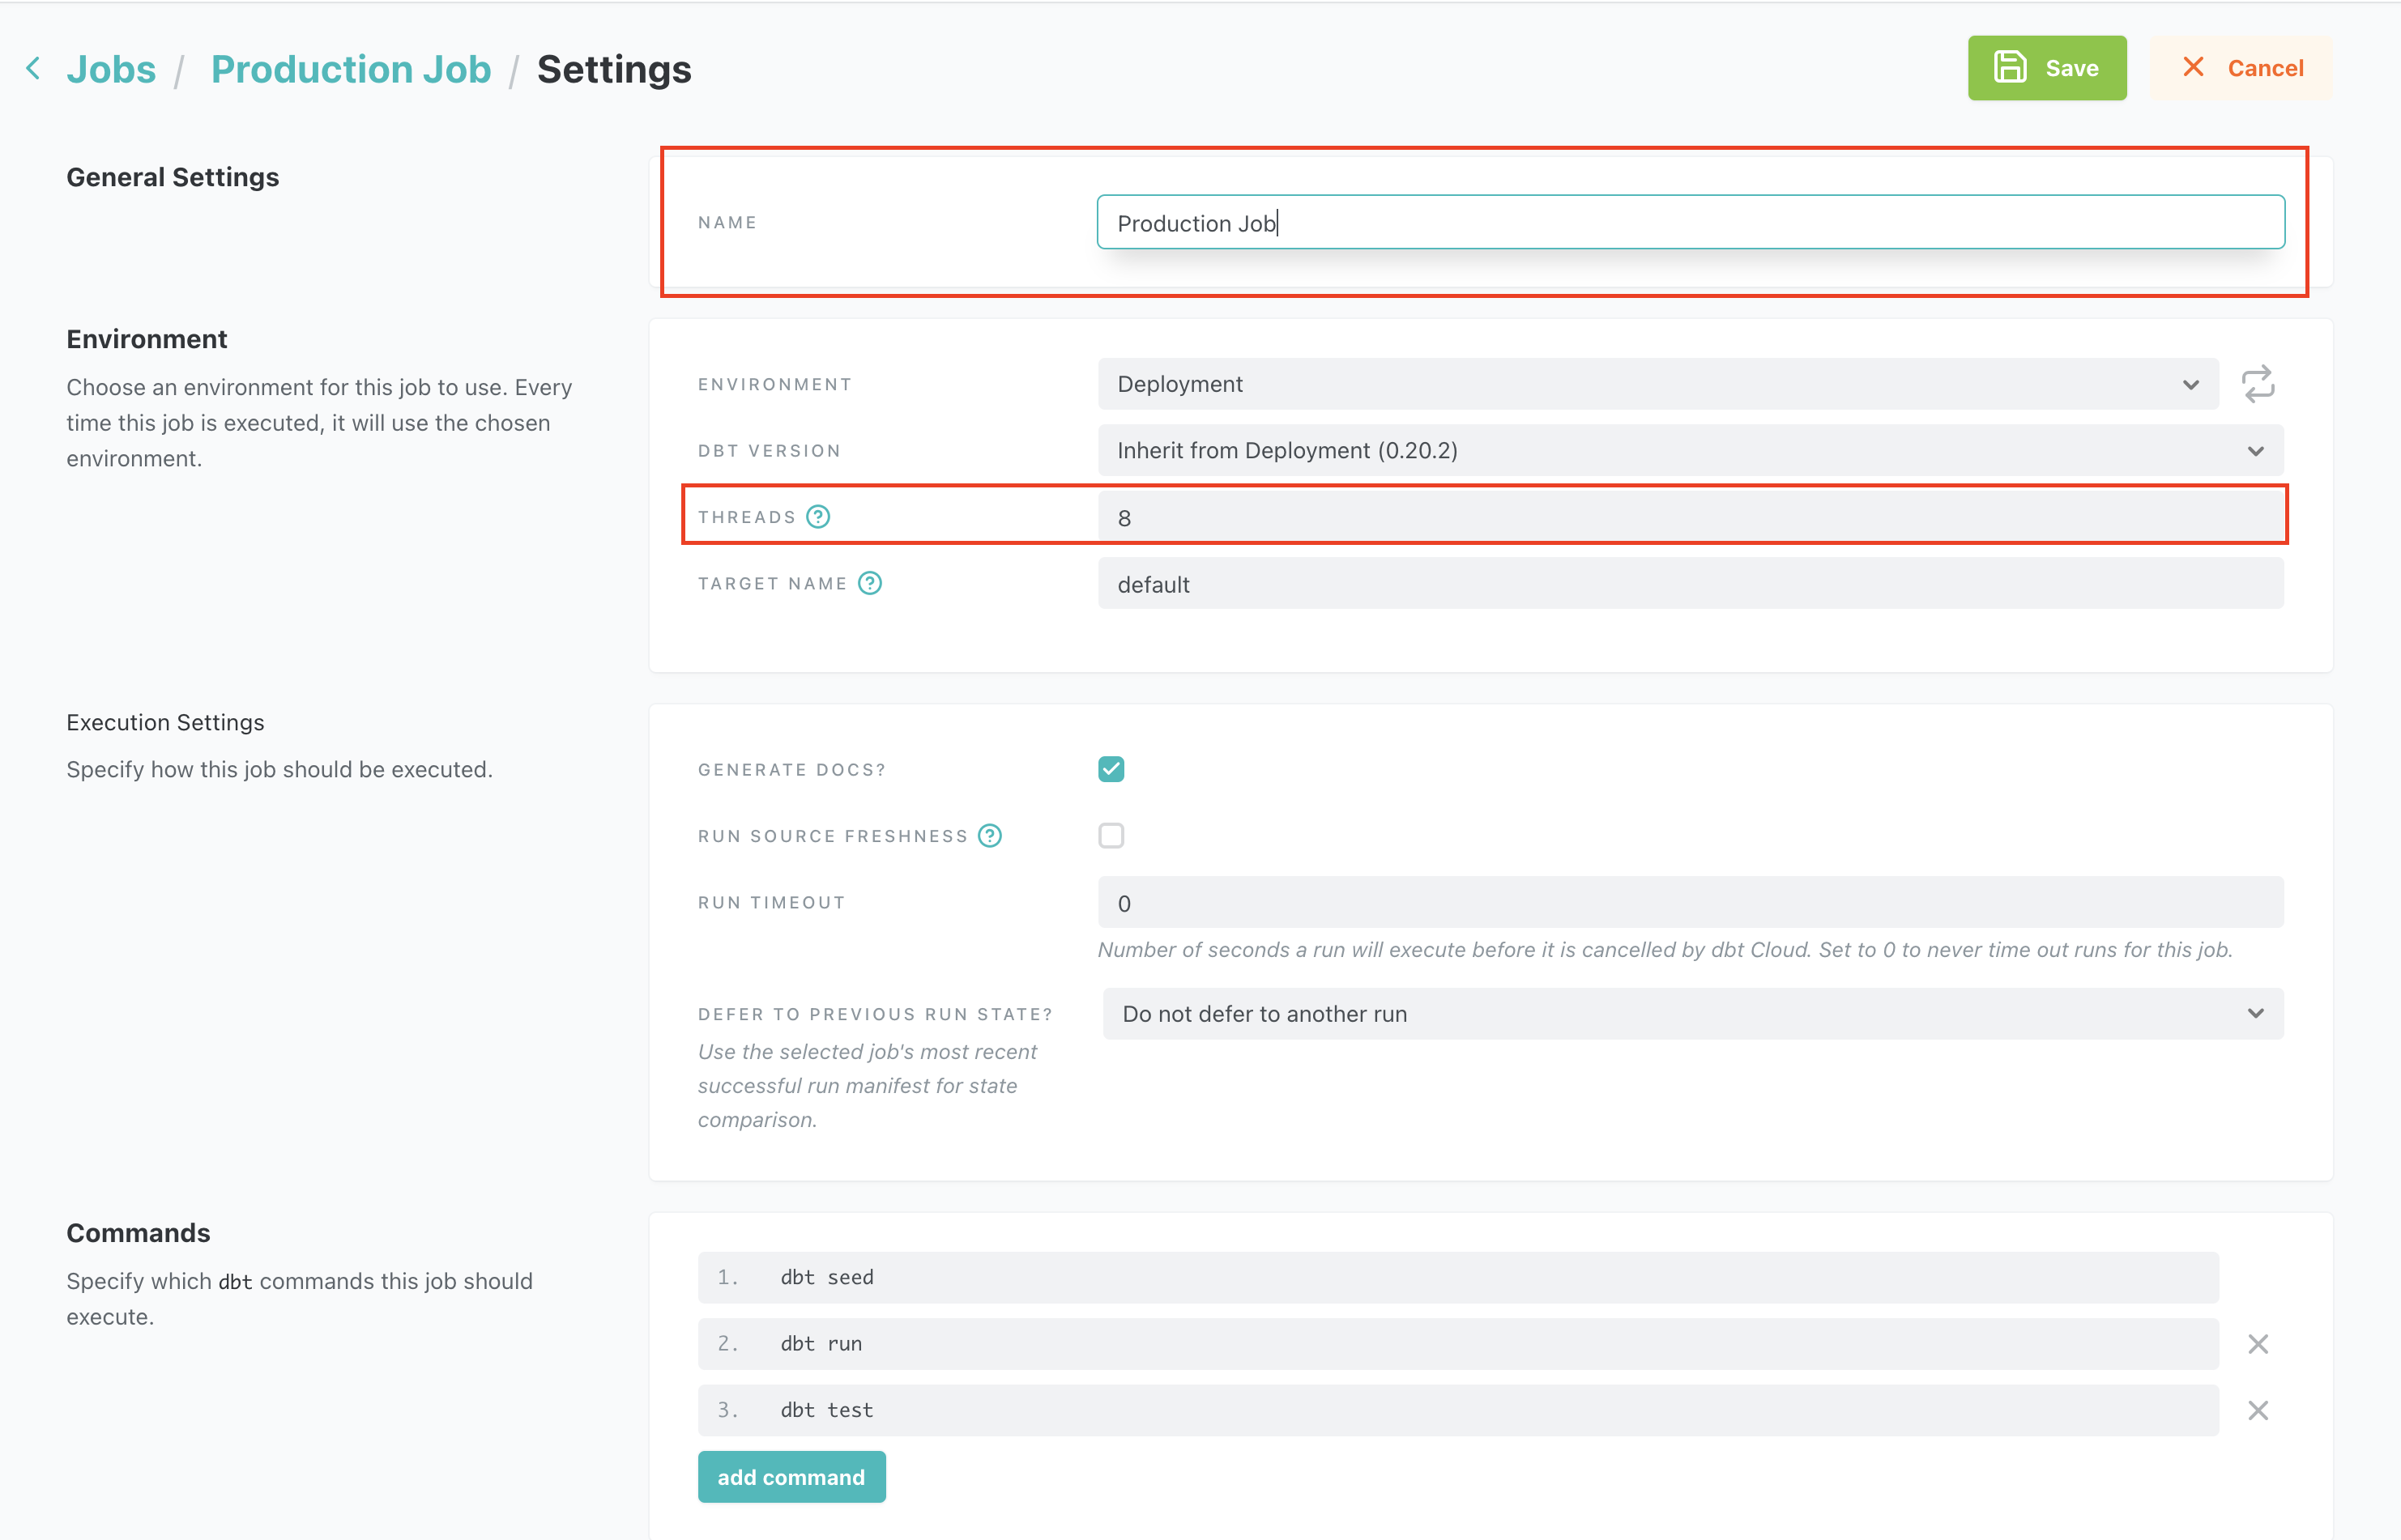Click the Threads help question icon
This screenshot has height=1540, width=2401.
click(x=818, y=517)
